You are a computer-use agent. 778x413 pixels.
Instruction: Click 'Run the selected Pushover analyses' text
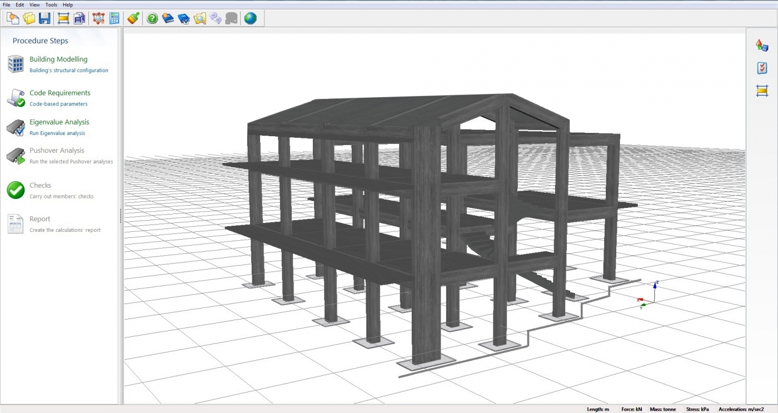(x=71, y=162)
